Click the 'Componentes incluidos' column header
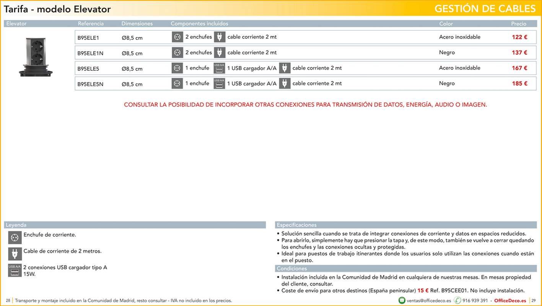The image size is (542, 306). 199,24
